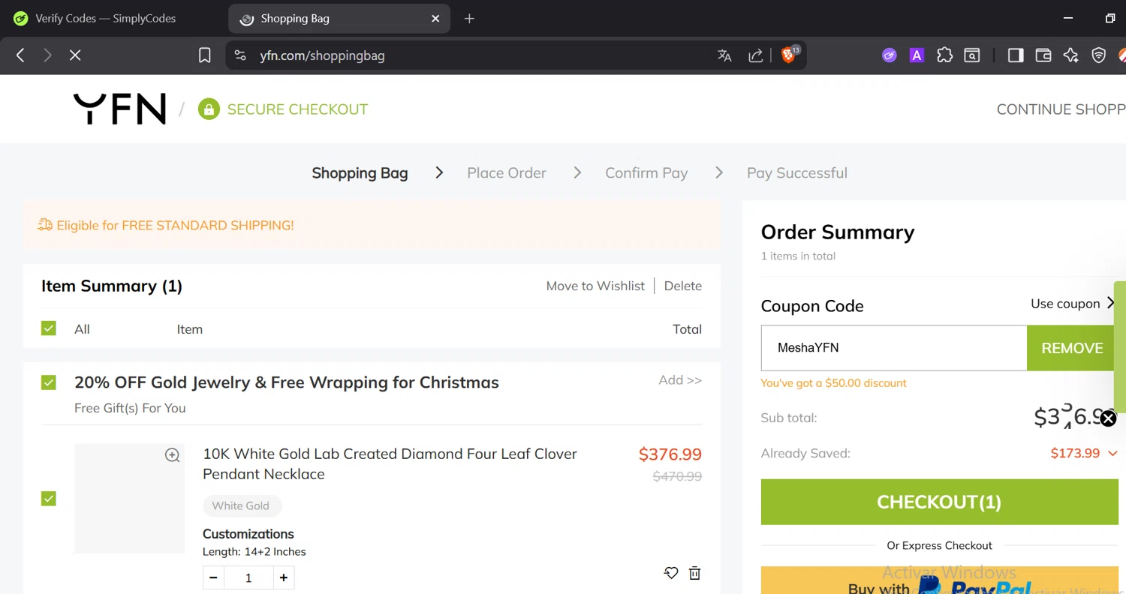Dismiss the floating popup X
Image resolution: width=1126 pixels, height=594 pixels.
point(1108,418)
